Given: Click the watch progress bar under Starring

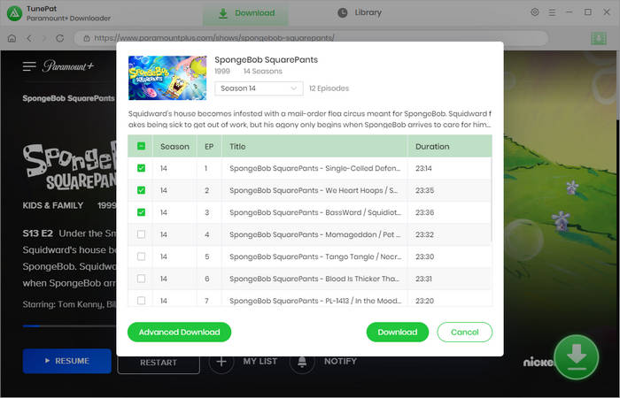Looking at the screenshot, I should coord(69,326).
